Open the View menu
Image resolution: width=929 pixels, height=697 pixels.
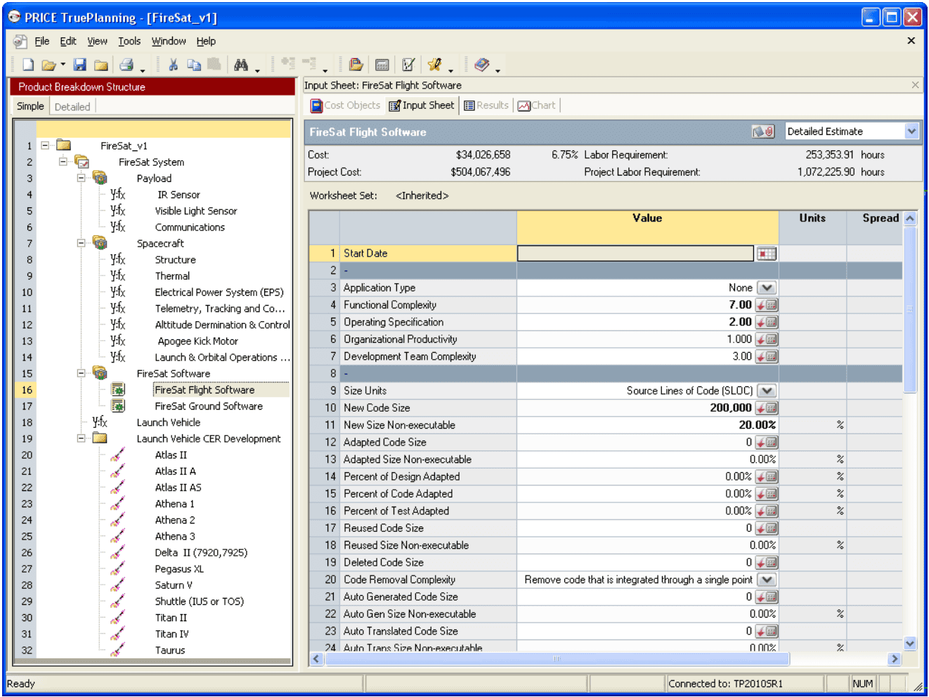(97, 41)
